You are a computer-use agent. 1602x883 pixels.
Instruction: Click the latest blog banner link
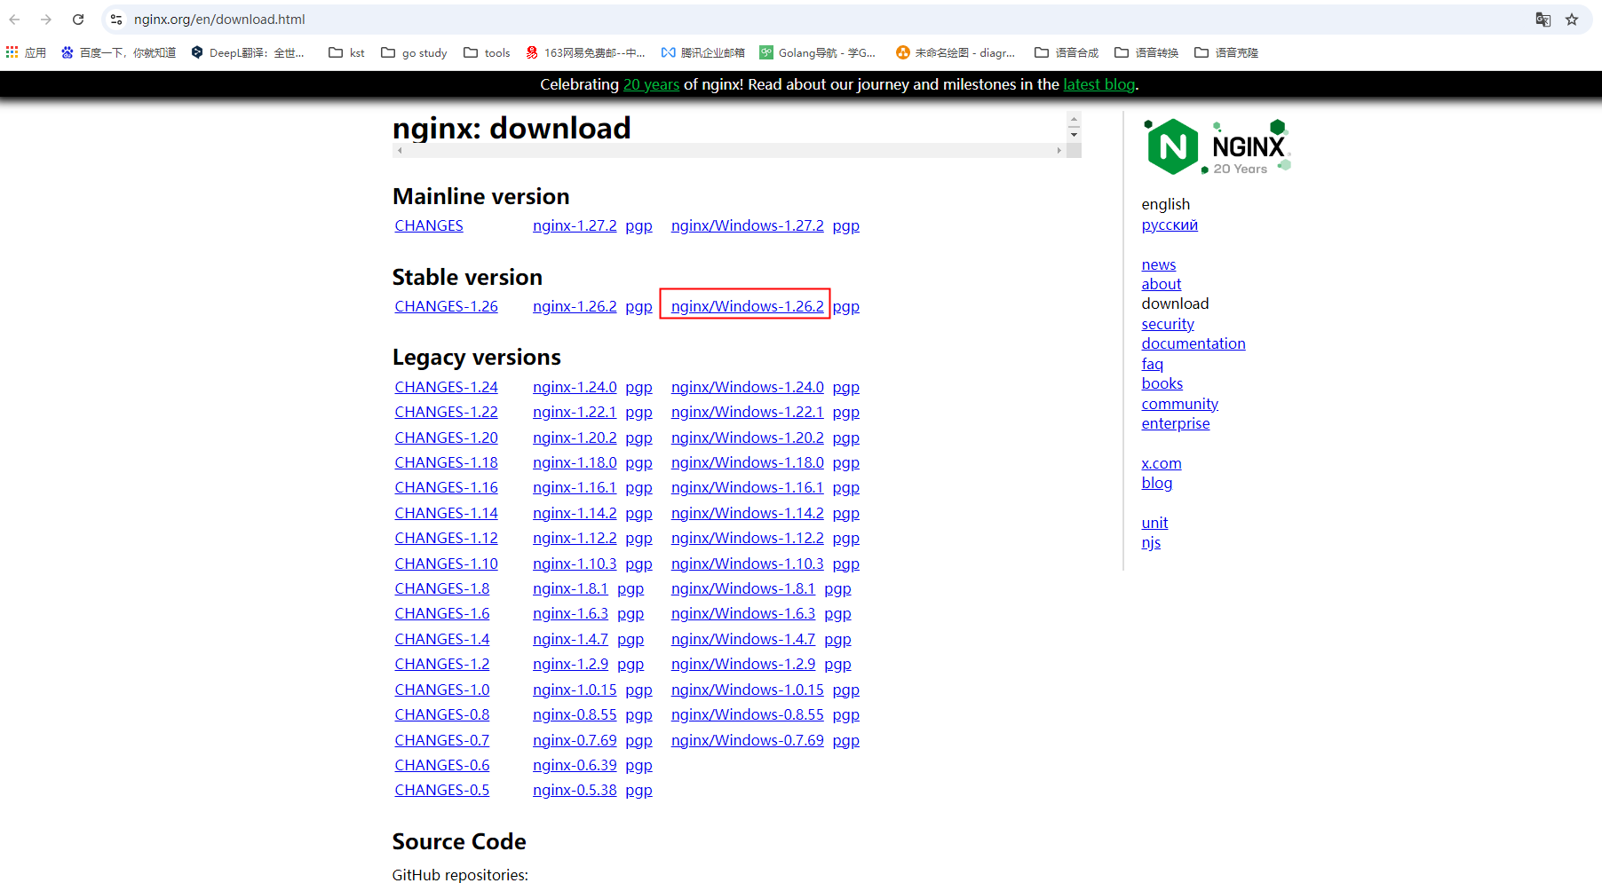coord(1098,84)
